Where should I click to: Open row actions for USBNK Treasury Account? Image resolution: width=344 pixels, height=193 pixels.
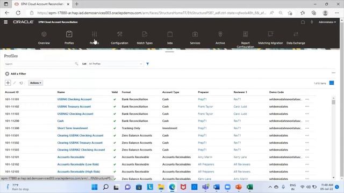pos(307,107)
